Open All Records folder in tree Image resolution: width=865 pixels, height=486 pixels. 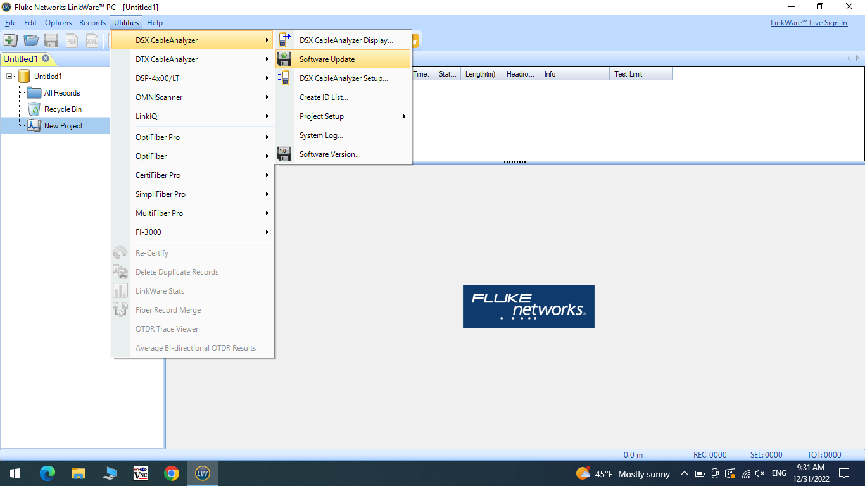tap(61, 93)
